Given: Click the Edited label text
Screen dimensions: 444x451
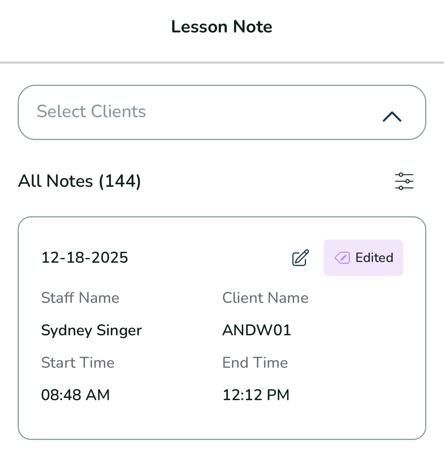Looking at the screenshot, I should click(x=374, y=258).
